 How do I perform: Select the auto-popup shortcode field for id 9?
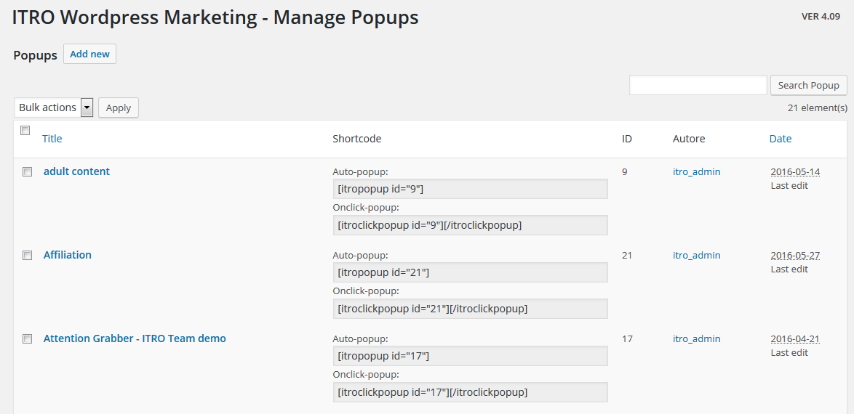tap(470, 189)
